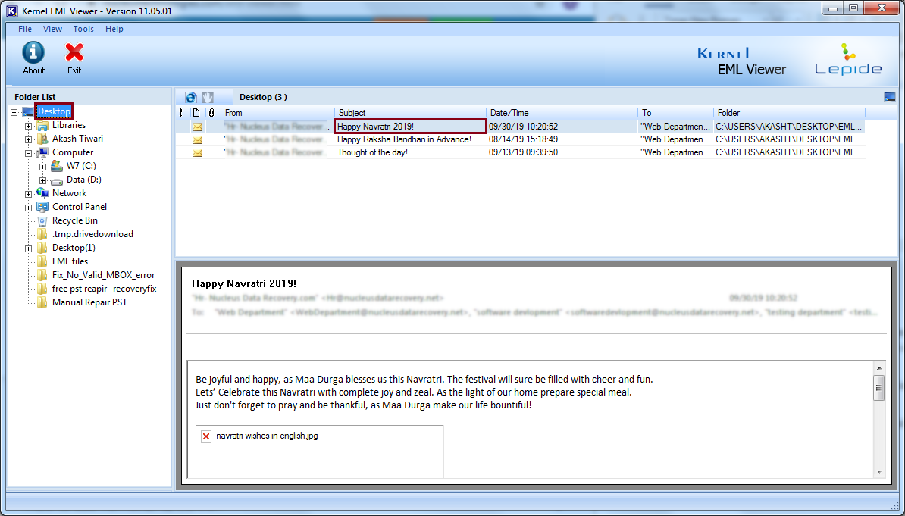
Task: Click the attachment paperclip column header icon
Action: (211, 113)
